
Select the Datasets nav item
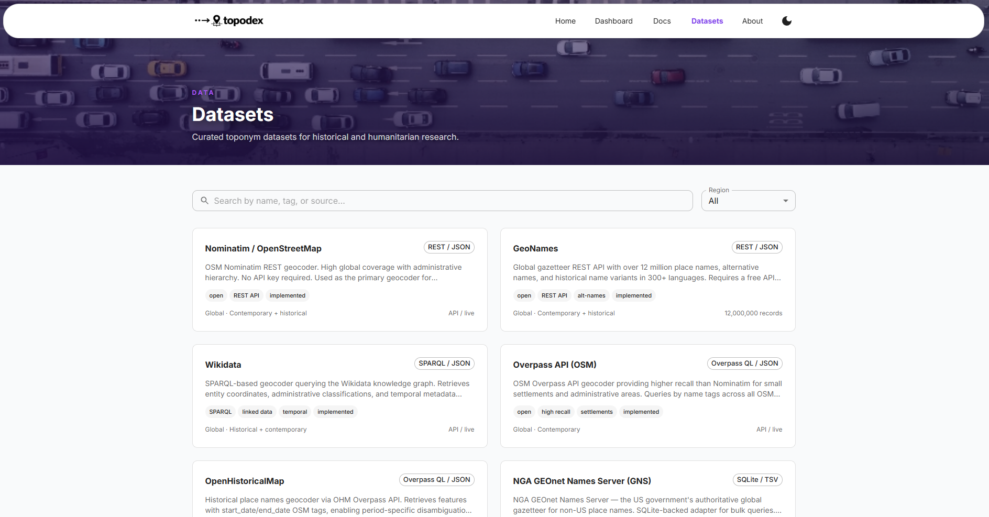click(707, 21)
